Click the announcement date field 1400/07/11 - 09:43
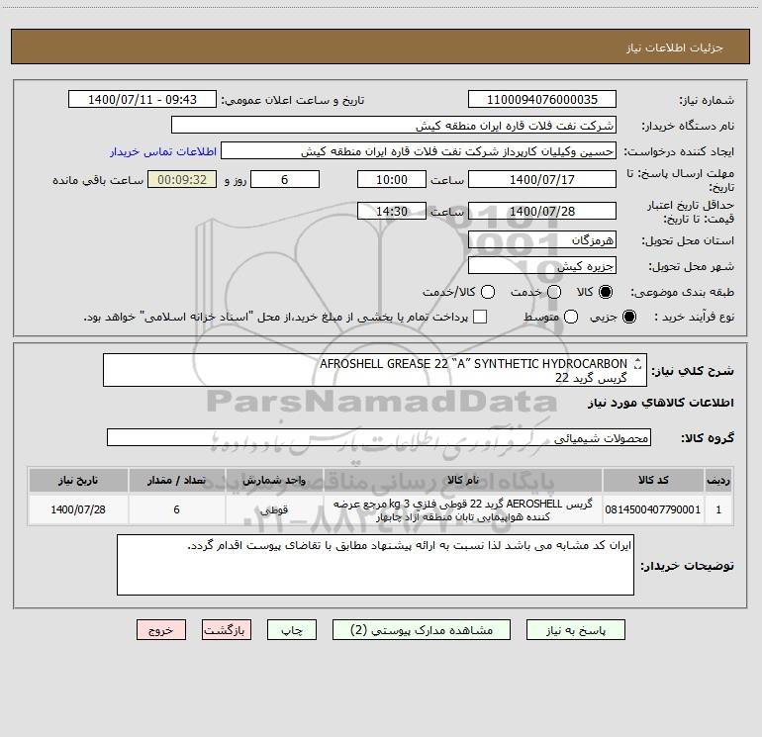 [x=143, y=99]
